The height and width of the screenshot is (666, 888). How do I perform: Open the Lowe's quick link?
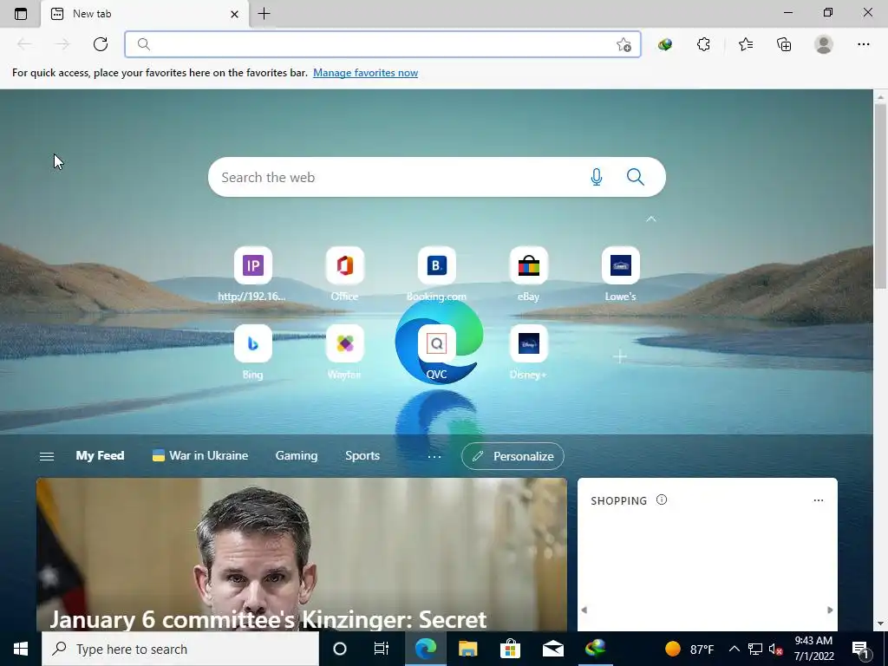[621, 274]
